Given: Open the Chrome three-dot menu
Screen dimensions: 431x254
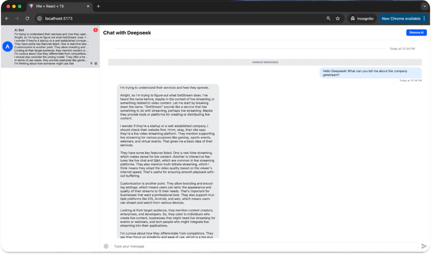Looking at the screenshot, I should tap(425, 18).
